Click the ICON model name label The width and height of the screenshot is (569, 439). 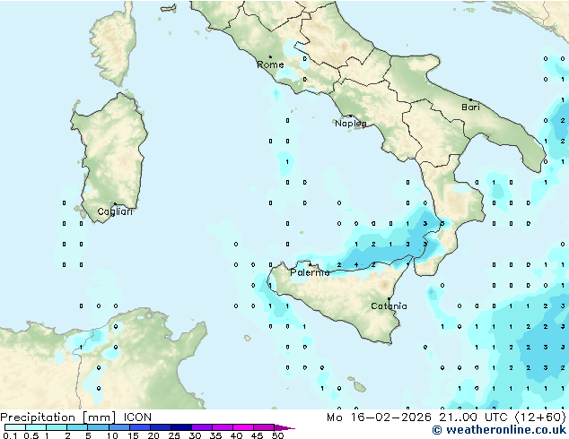(137, 417)
